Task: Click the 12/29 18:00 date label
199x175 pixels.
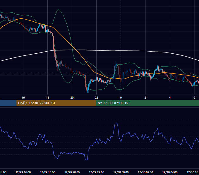Action: [x=48, y=172]
